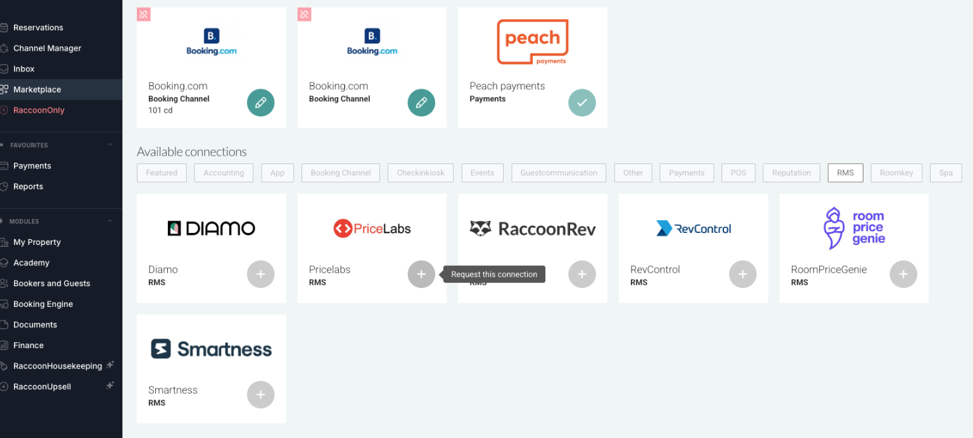Request RoomPriceGenie connection via plus icon
The height and width of the screenshot is (438, 973).
point(903,274)
